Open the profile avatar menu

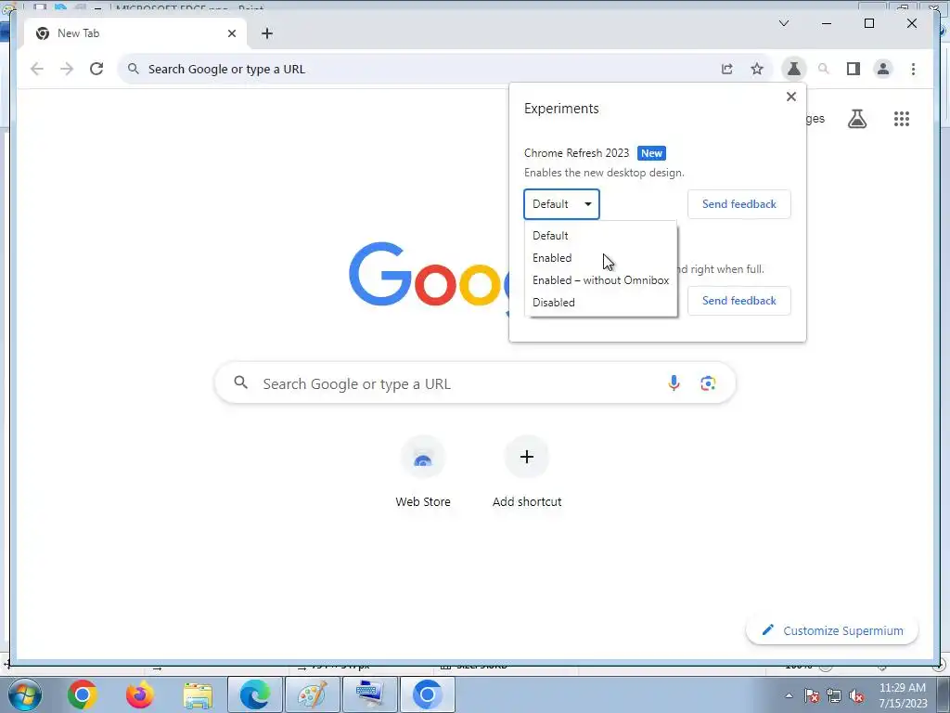[x=883, y=69]
